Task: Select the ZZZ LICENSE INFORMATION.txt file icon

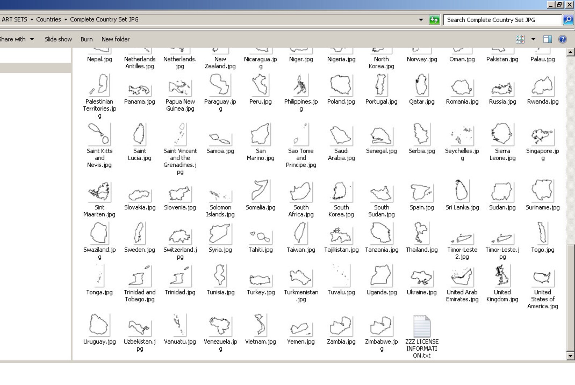Action: (x=422, y=326)
